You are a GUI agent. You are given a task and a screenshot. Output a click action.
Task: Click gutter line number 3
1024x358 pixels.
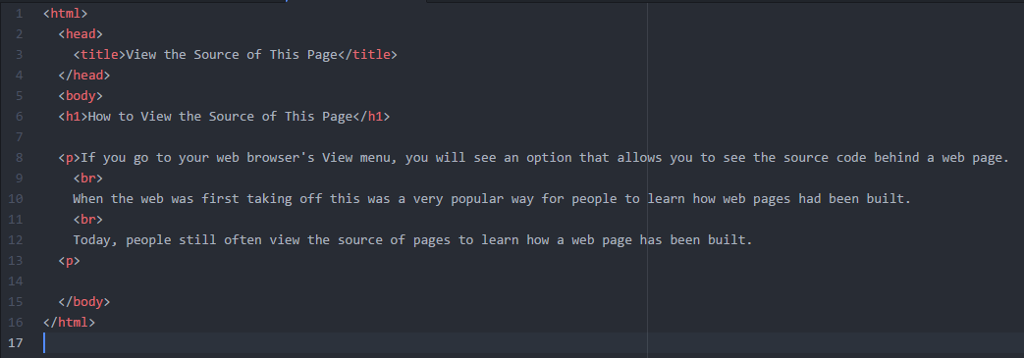coord(20,55)
